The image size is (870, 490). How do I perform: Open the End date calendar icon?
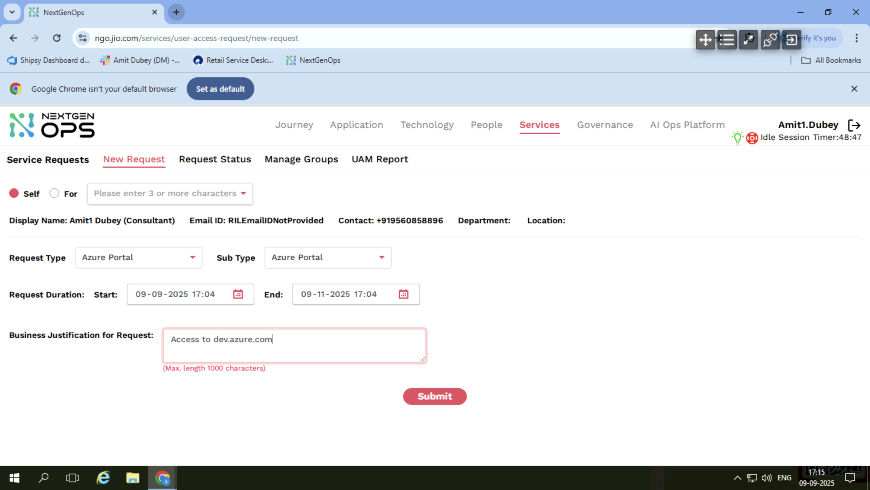(x=403, y=294)
